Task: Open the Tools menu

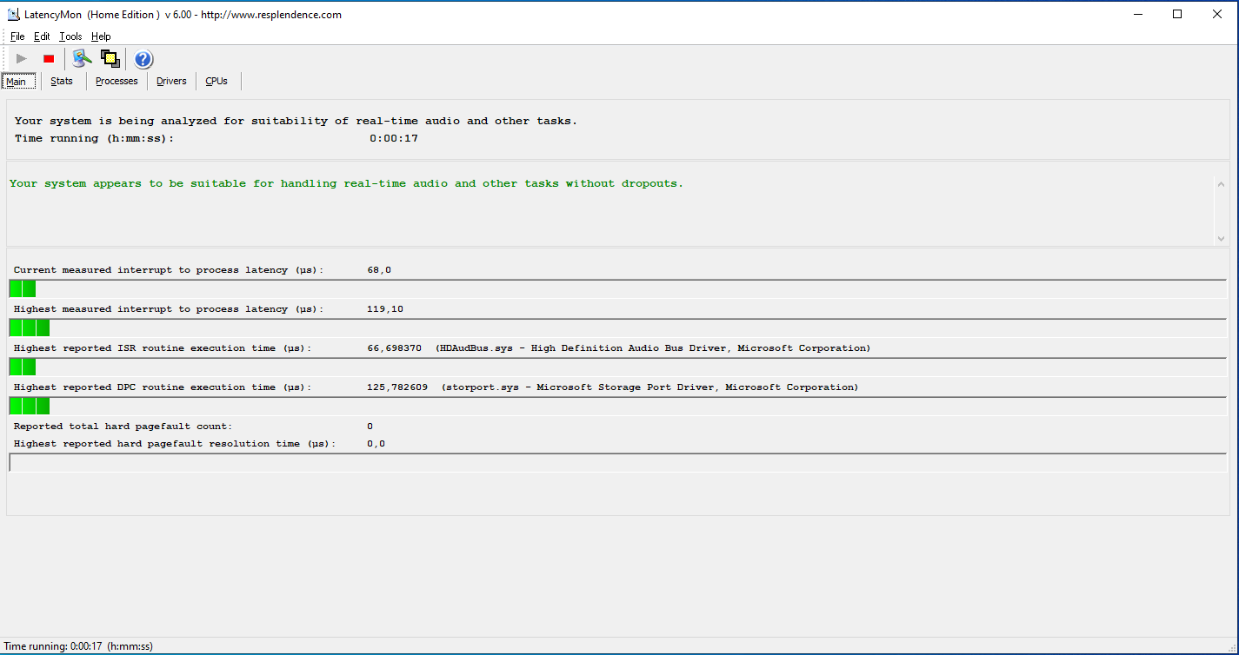Action: (70, 36)
